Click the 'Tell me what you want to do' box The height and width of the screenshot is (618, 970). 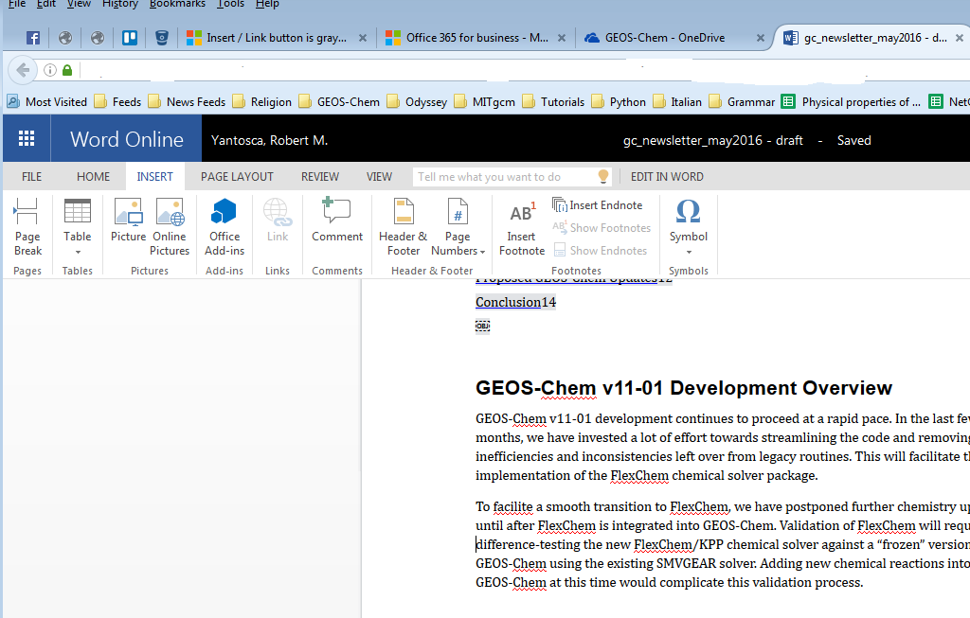point(502,177)
